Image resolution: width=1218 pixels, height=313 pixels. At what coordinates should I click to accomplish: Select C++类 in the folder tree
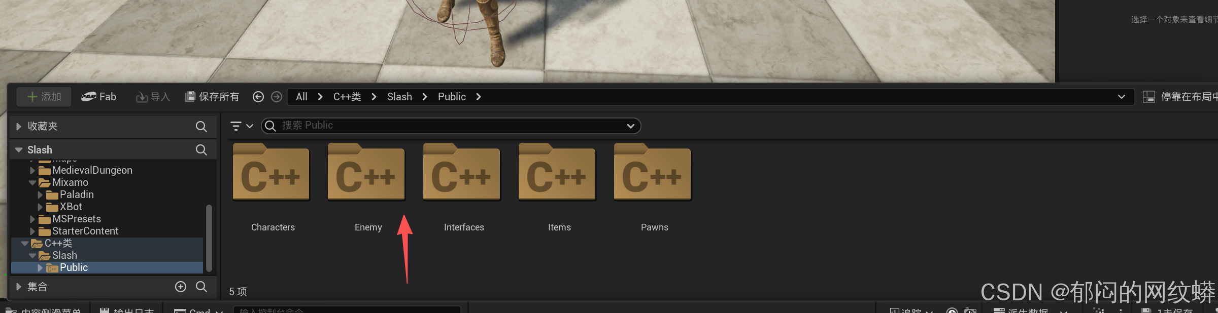58,243
